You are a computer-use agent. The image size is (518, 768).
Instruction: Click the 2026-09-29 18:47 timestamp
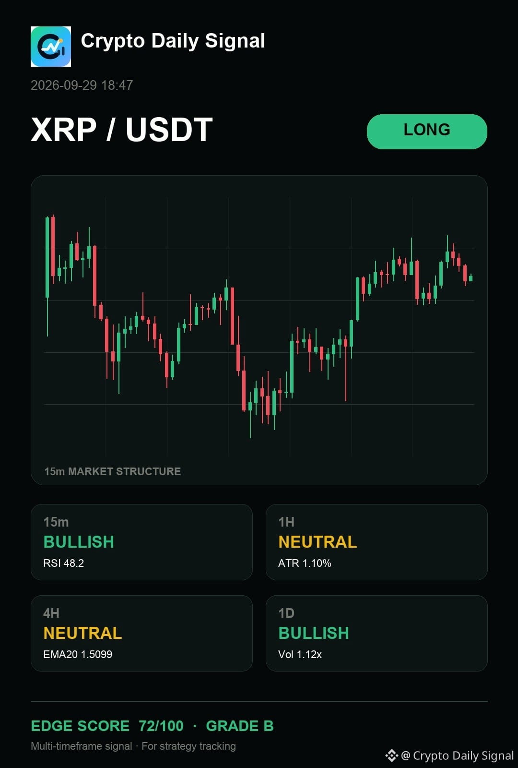tap(82, 85)
